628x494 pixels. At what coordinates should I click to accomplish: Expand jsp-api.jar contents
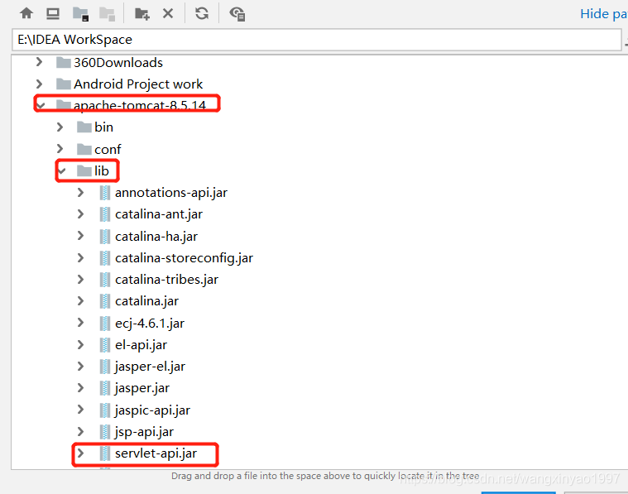(x=80, y=431)
